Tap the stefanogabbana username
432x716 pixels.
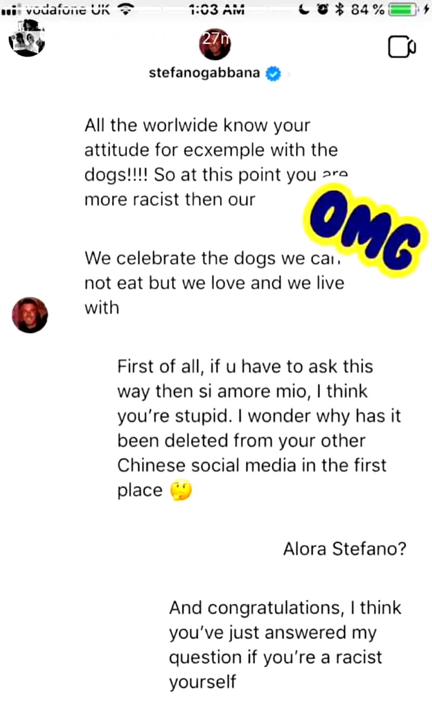[204, 73]
